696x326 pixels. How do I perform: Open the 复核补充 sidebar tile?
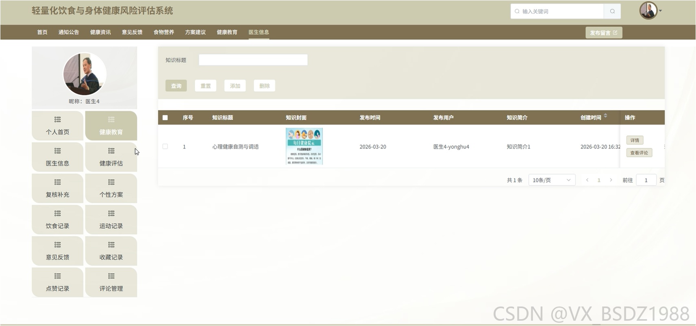pyautogui.click(x=57, y=189)
